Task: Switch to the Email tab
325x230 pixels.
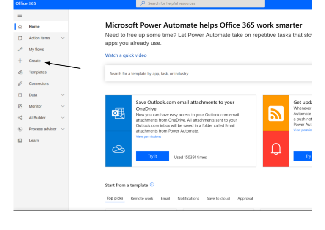Action: point(165,199)
